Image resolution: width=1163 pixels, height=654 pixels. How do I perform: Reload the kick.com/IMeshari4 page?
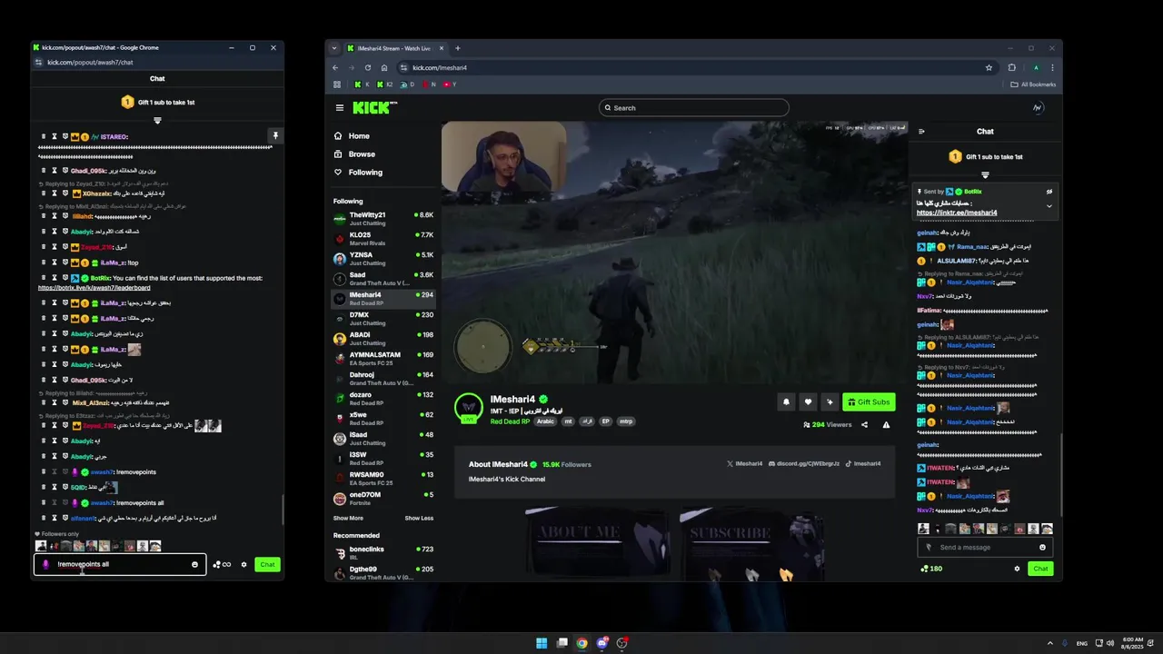coord(367,67)
